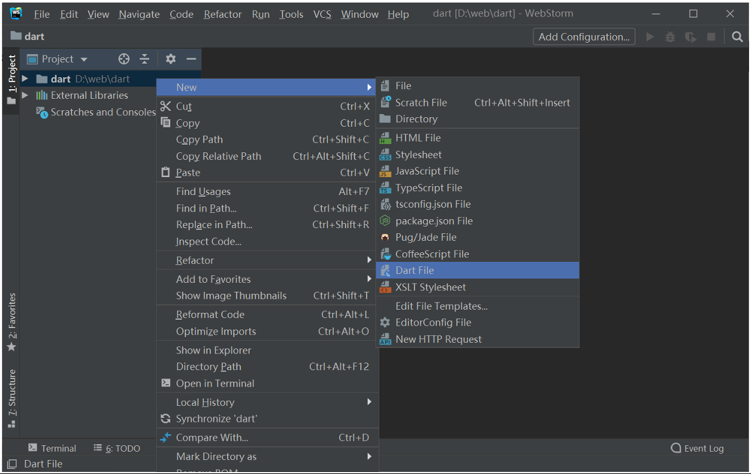Open the Navigate menu
Viewport: 751px width, 474px height.
point(138,13)
